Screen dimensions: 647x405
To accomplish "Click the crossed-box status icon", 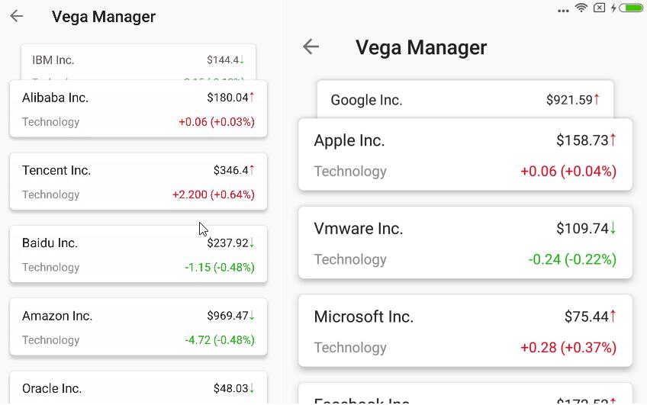I will [x=599, y=8].
